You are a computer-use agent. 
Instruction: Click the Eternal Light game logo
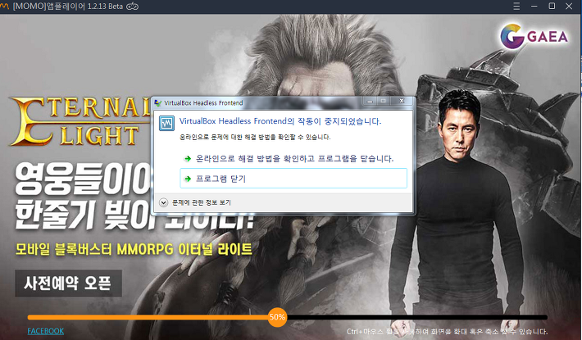click(x=79, y=121)
